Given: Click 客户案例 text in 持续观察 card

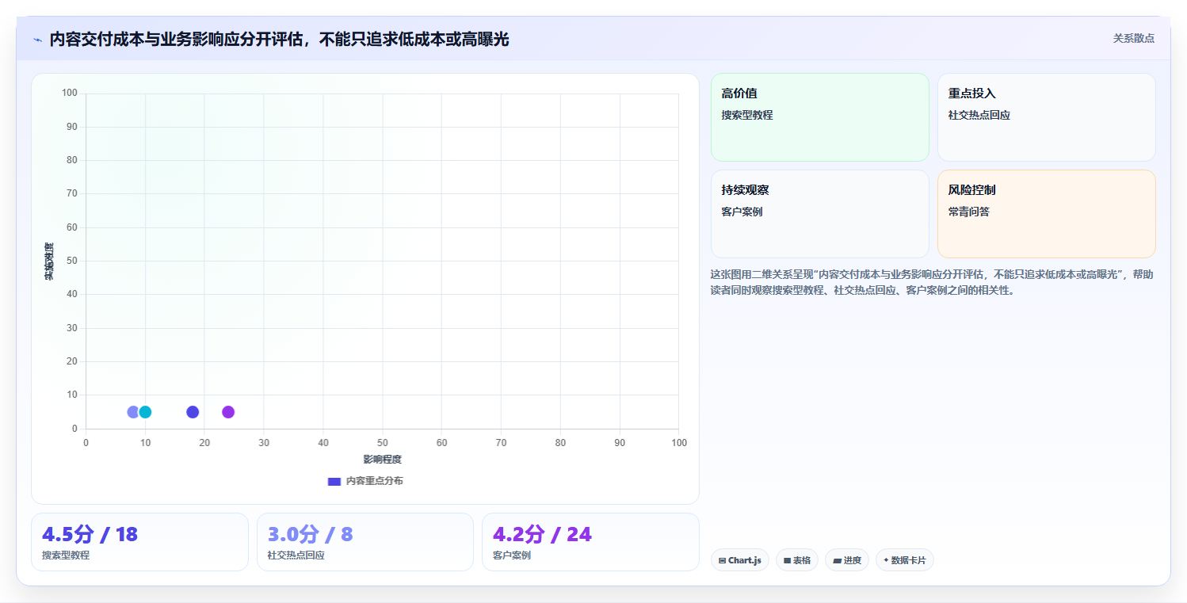Looking at the screenshot, I should 742,212.
